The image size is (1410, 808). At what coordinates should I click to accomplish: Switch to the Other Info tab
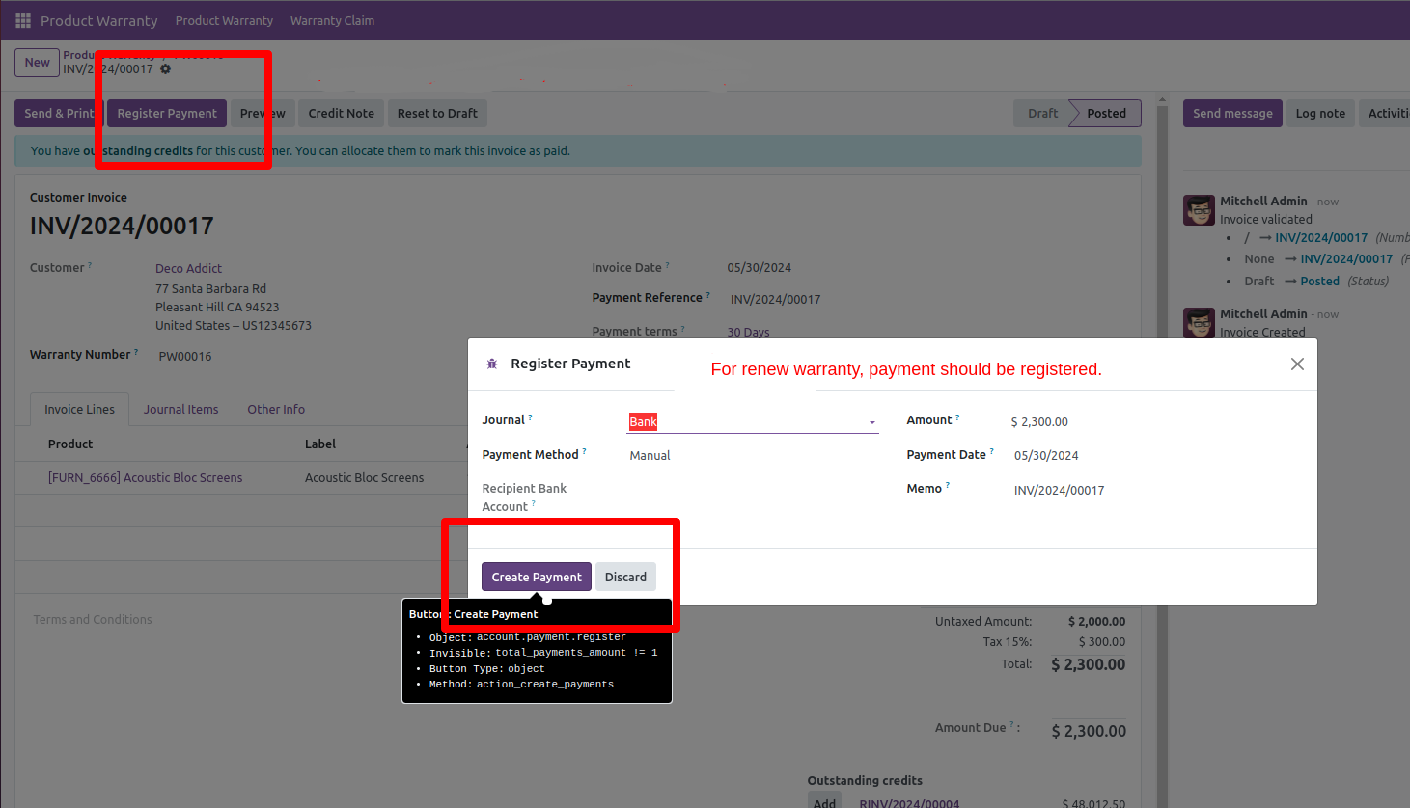coord(276,409)
